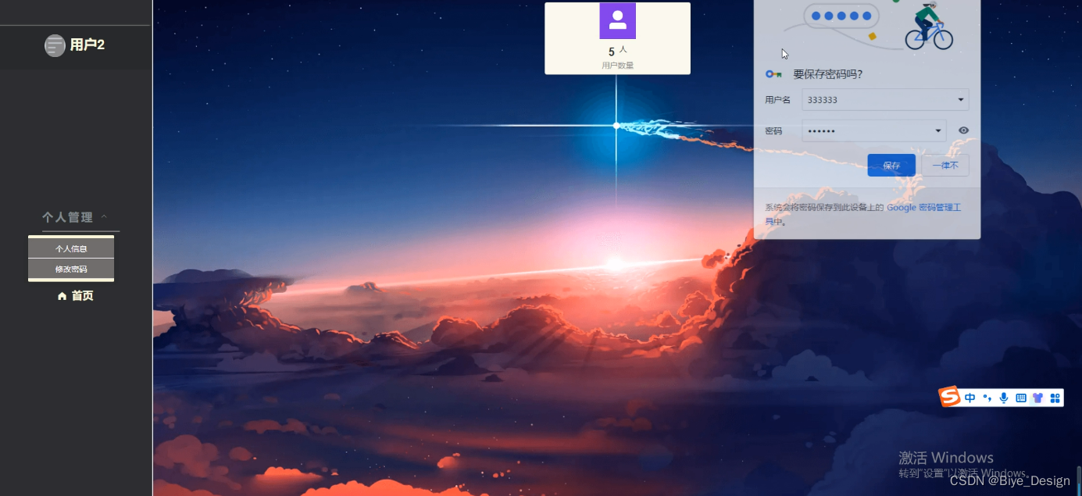The width and height of the screenshot is (1082, 496).
Task: Toggle Sogou punctuation mode icon
Action: [x=987, y=398]
